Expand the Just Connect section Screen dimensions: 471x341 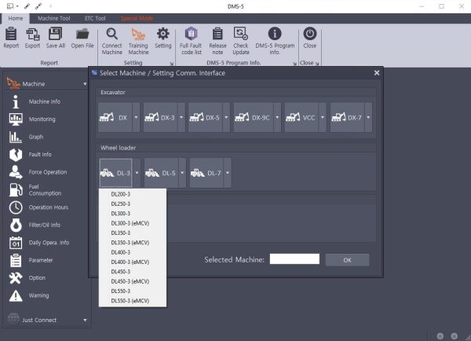click(85, 321)
